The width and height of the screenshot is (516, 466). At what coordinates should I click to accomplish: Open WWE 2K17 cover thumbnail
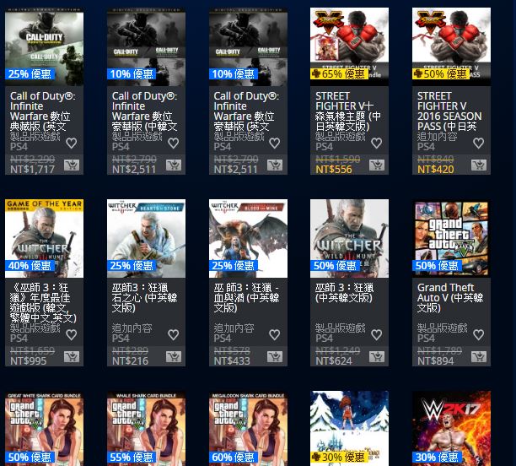(x=452, y=428)
